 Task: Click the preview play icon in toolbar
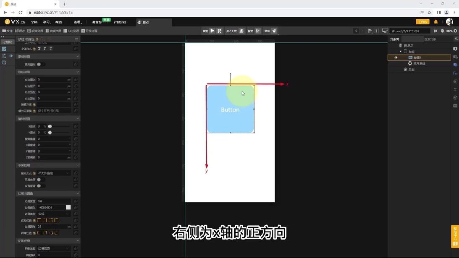pos(212,31)
